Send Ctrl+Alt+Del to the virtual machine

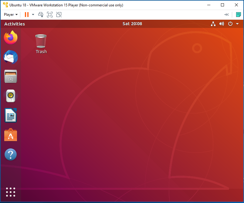coord(41,15)
